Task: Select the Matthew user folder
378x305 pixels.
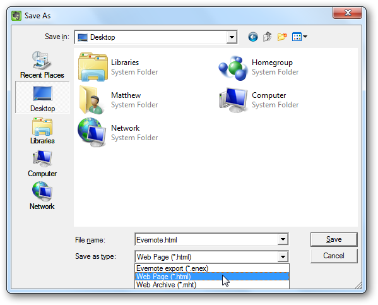Action: [x=118, y=100]
